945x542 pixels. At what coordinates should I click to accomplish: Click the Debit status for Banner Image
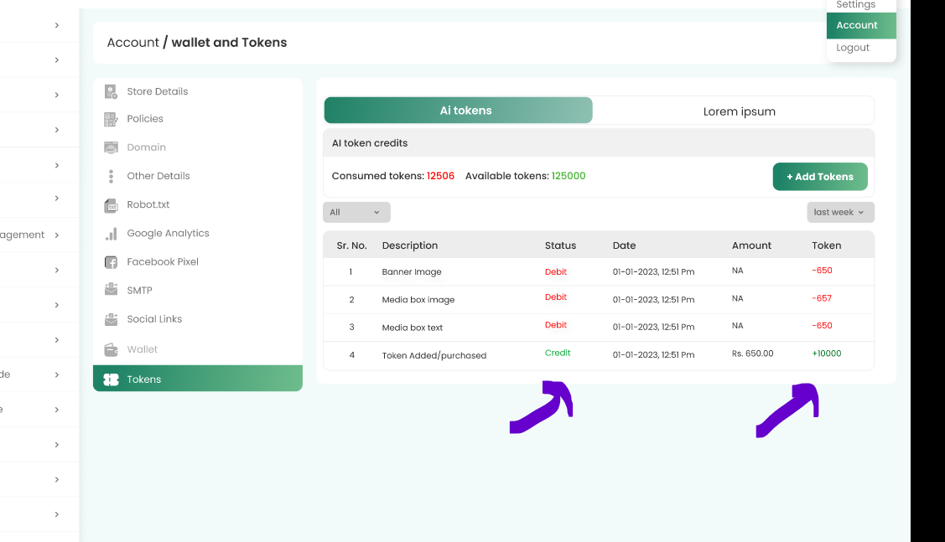(556, 271)
